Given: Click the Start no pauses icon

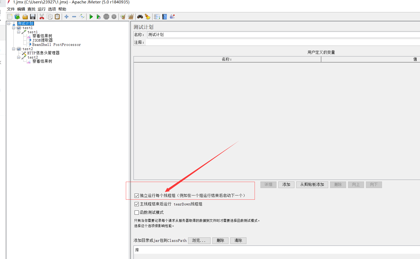Looking at the screenshot, I should (x=99, y=17).
